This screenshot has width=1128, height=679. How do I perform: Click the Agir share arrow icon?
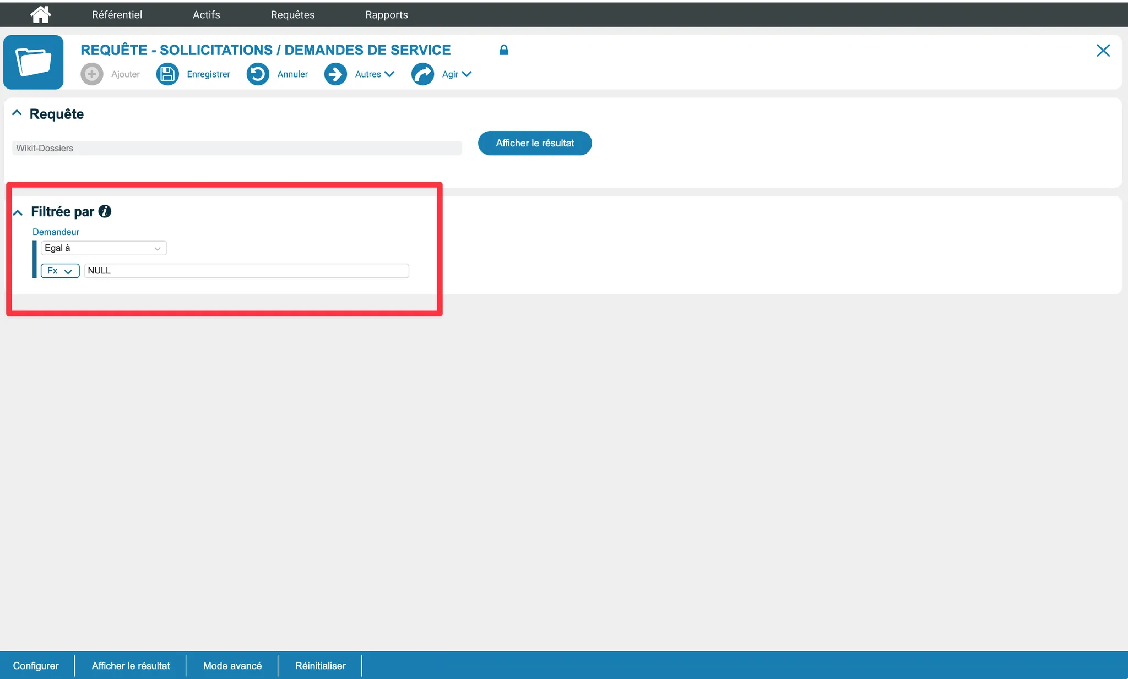422,74
